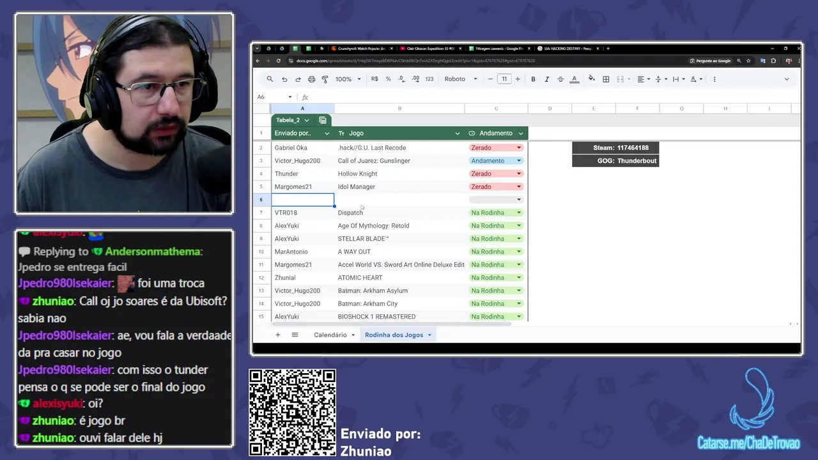The height and width of the screenshot is (460, 818).
Task: Open the zoom 100% dropdown
Action: tap(348, 79)
